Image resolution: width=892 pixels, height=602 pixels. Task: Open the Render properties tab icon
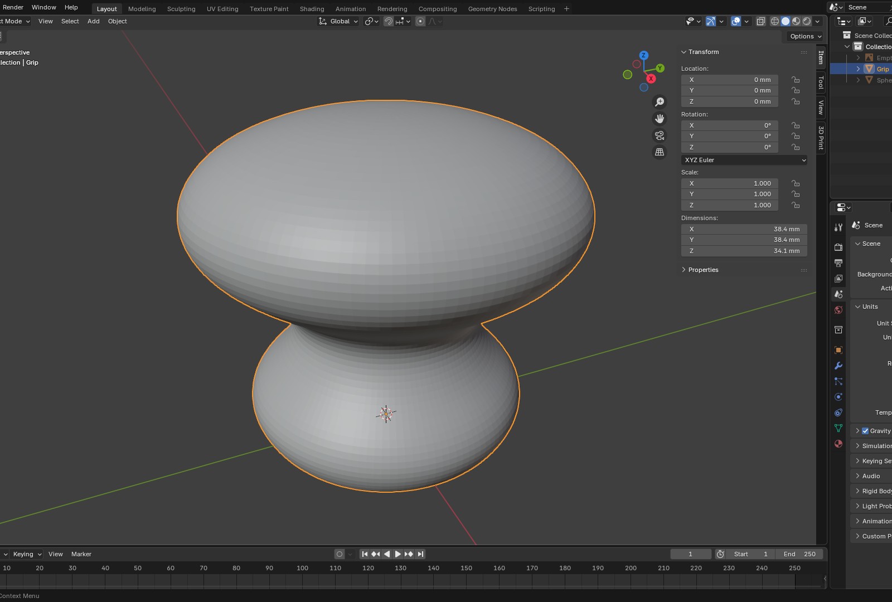pyautogui.click(x=838, y=247)
